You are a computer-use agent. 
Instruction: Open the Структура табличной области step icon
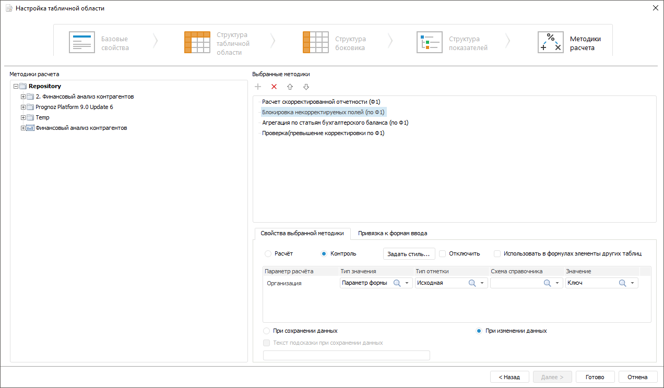pyautogui.click(x=197, y=42)
